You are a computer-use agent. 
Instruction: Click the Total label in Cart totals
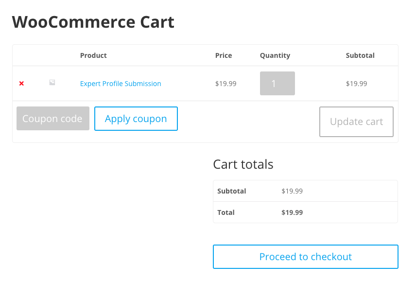(226, 212)
